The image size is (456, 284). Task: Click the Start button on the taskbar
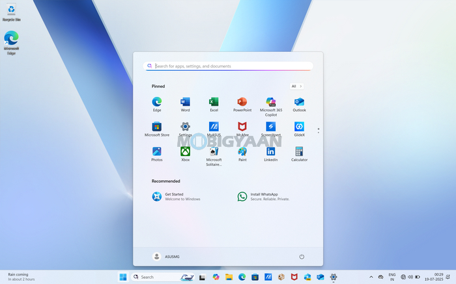click(123, 277)
